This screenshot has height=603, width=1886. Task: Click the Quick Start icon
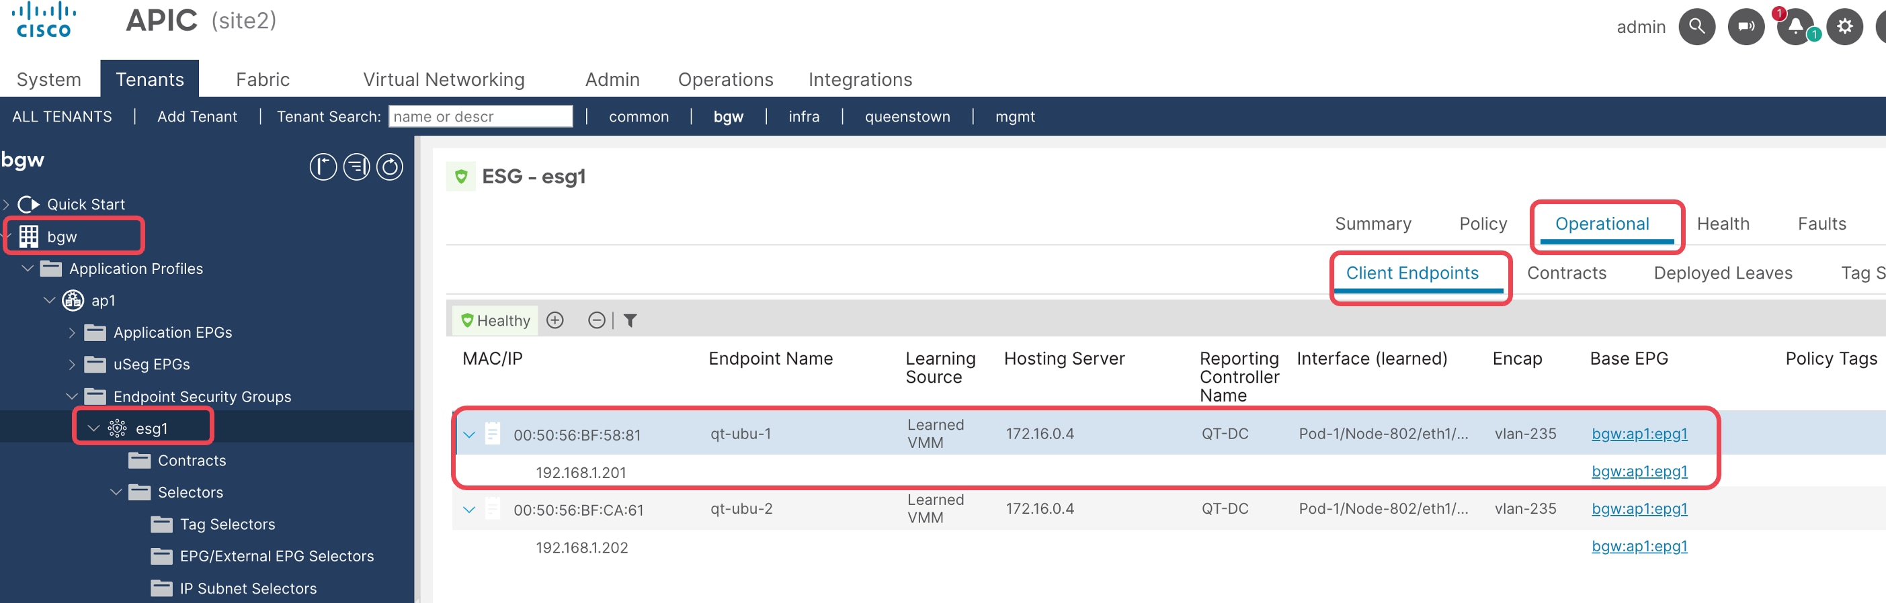tap(28, 204)
